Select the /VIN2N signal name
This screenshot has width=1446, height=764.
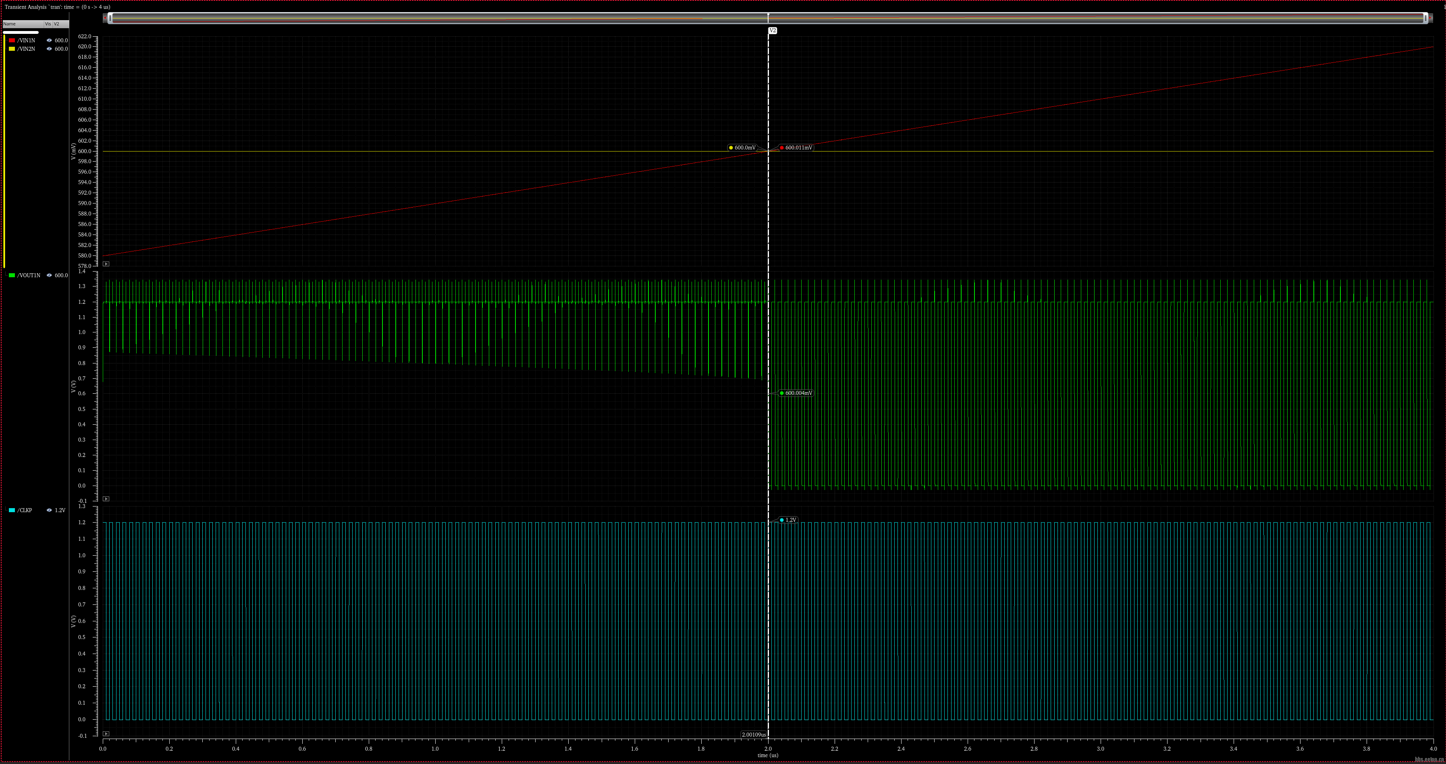click(26, 49)
